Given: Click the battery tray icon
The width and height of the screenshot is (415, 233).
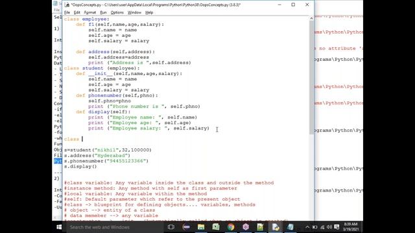Looking at the screenshot, I should coord(314,227).
